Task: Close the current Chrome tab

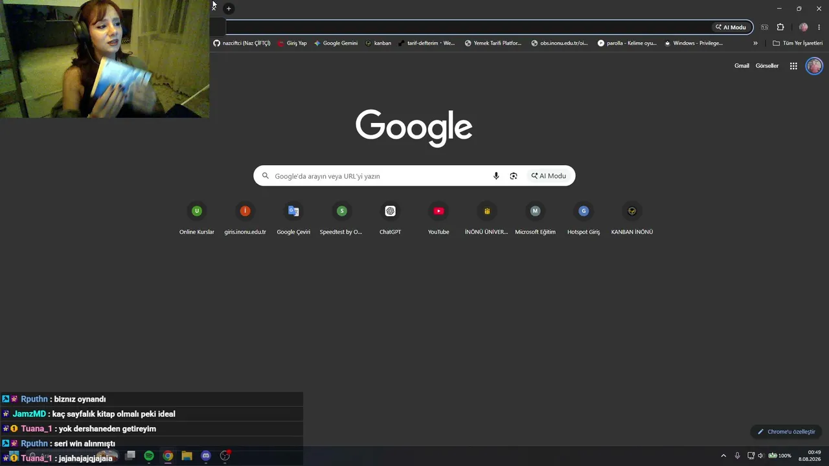Action: (214, 7)
